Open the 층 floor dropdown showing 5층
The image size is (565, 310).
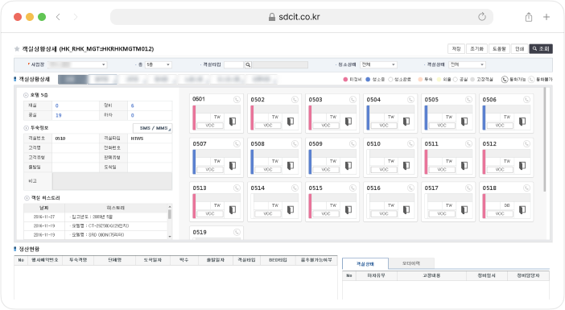(159, 64)
